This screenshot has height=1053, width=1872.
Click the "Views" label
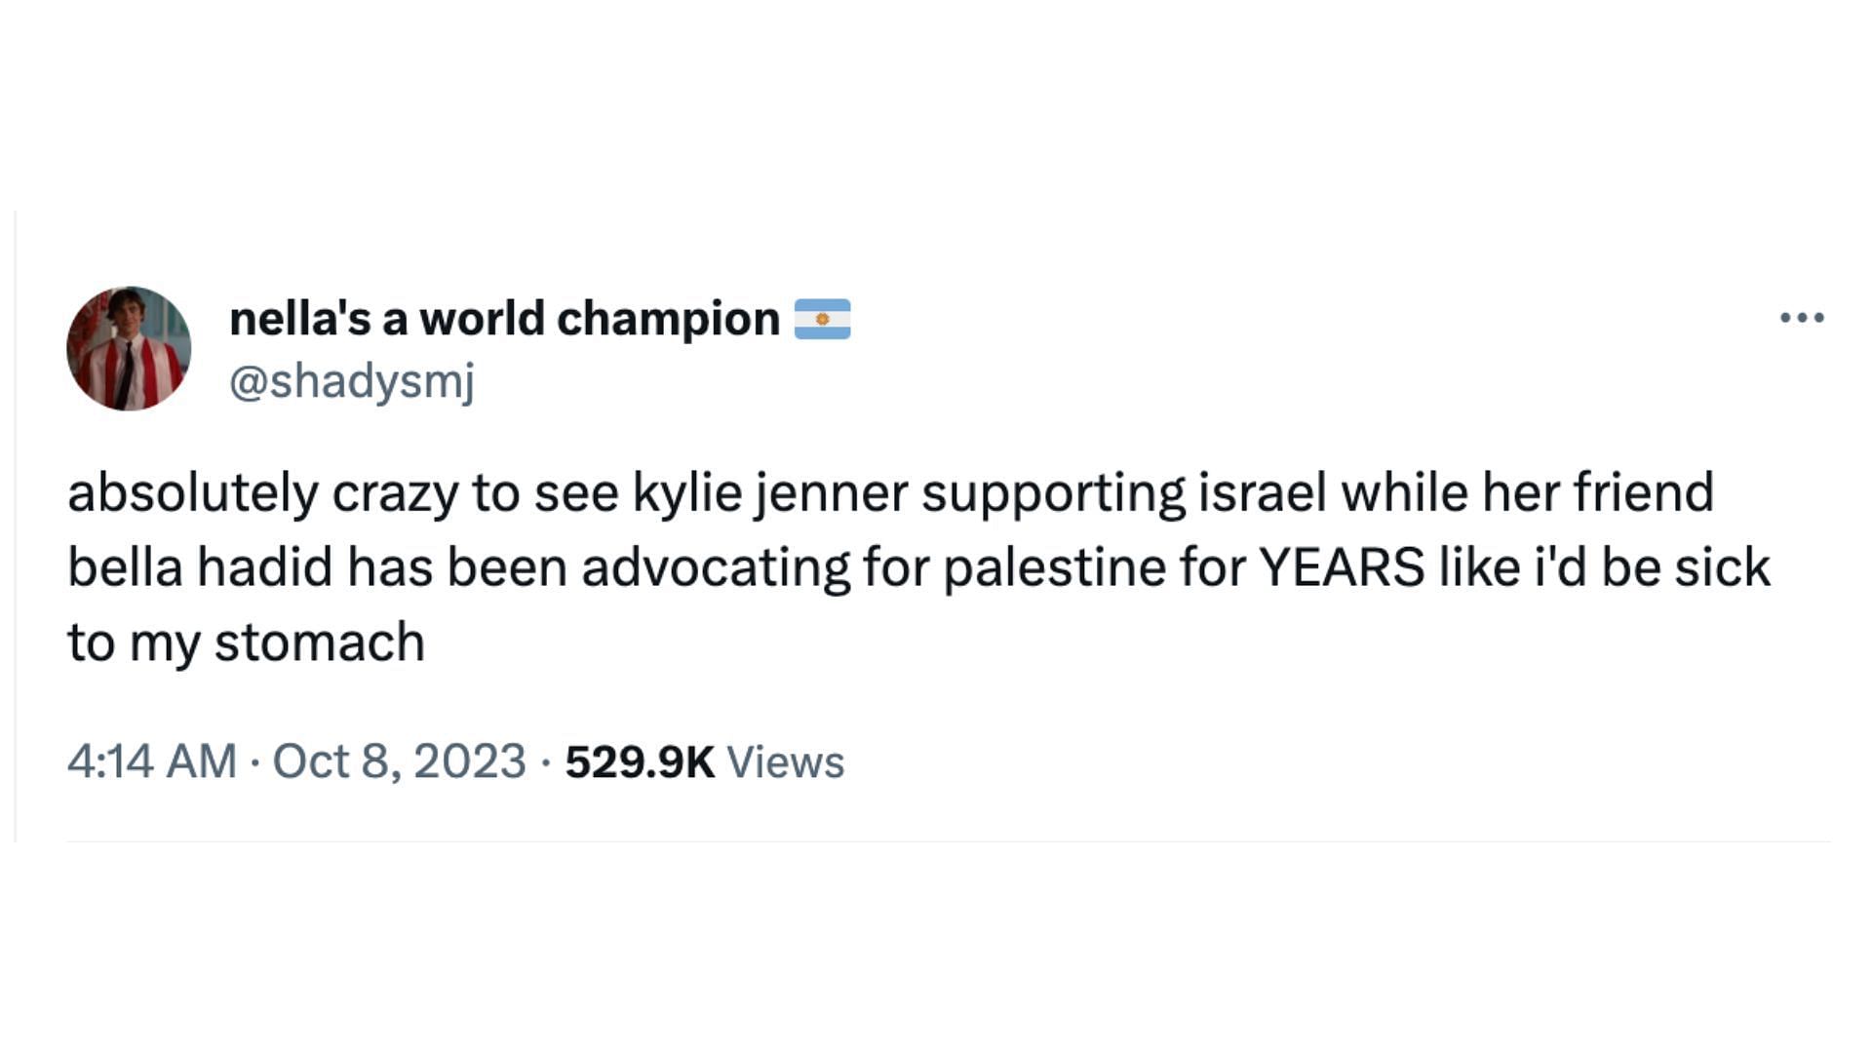click(x=785, y=761)
